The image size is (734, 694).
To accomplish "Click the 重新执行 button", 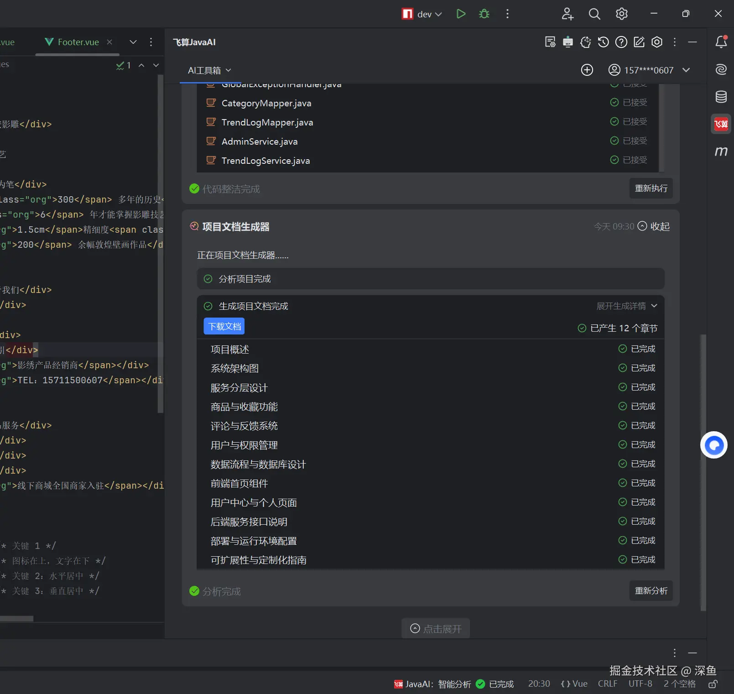I will [x=651, y=188].
